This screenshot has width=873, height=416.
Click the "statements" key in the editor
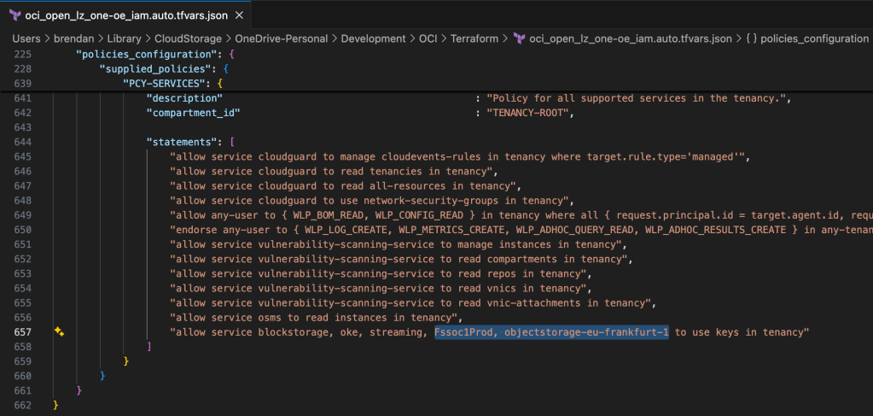pos(184,142)
